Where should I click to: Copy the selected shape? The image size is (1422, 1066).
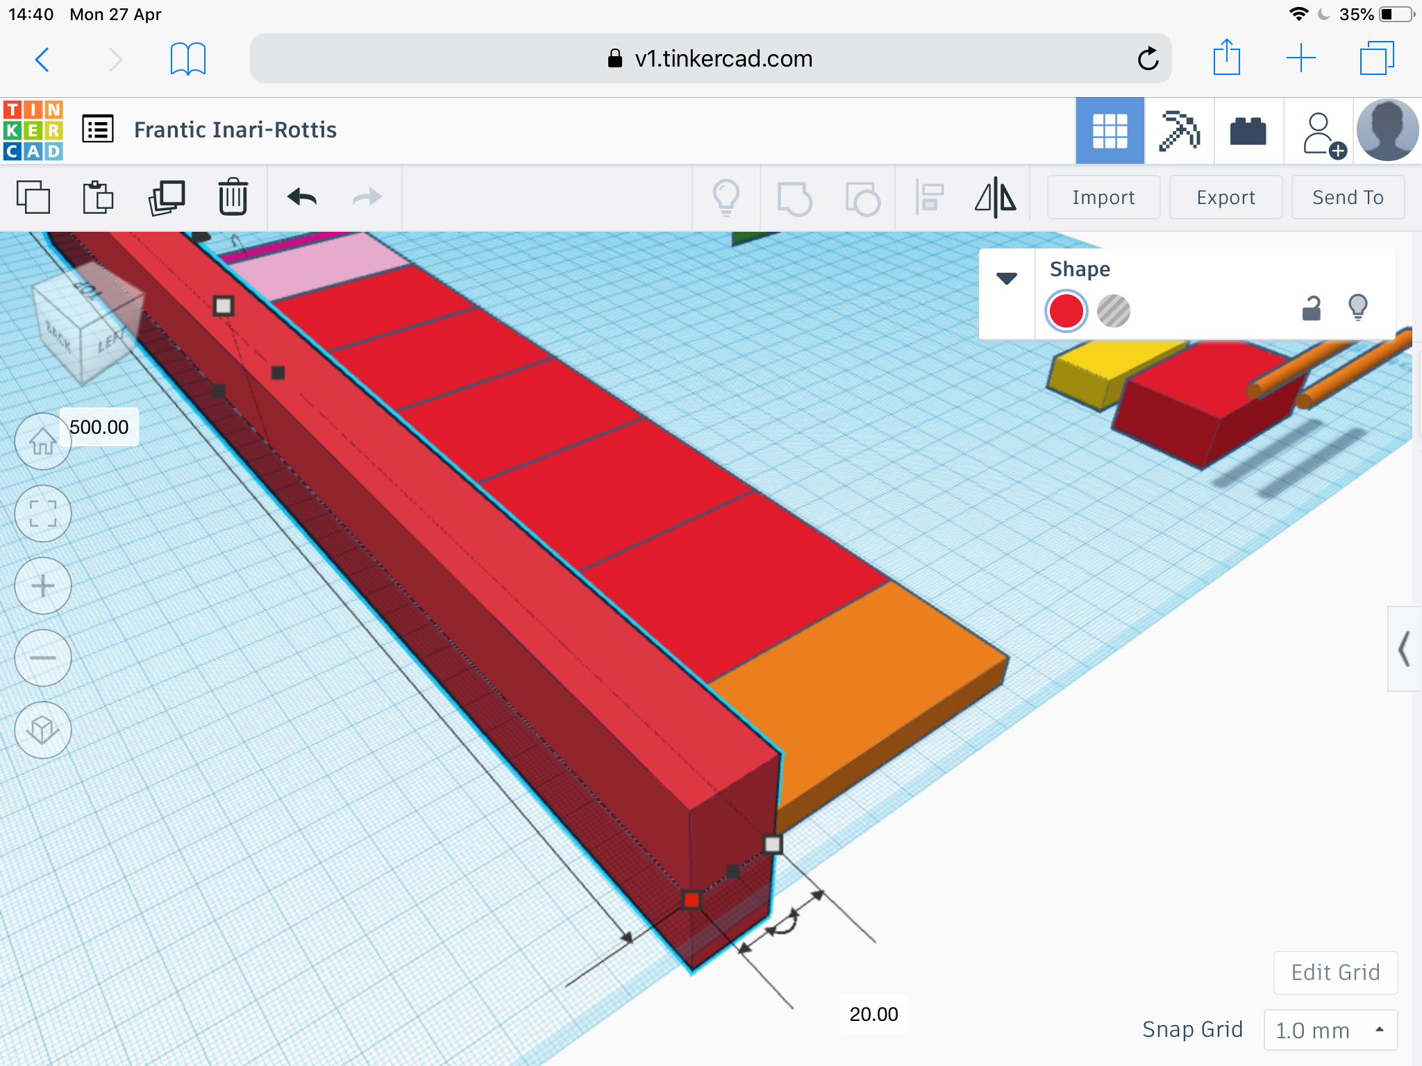(x=33, y=197)
